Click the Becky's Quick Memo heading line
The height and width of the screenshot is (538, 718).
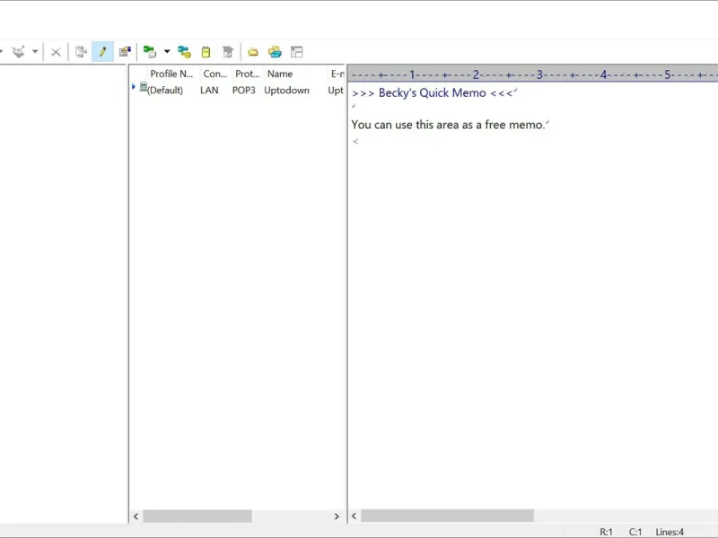433,93
